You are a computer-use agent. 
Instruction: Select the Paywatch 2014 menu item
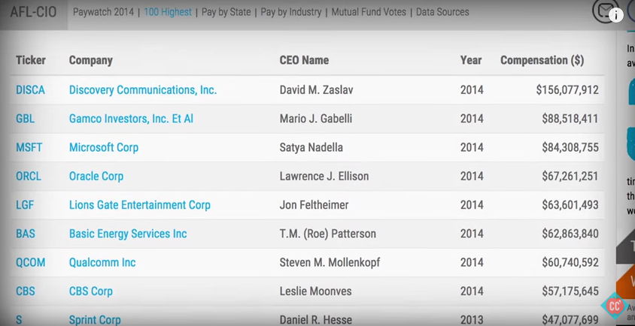(x=103, y=12)
